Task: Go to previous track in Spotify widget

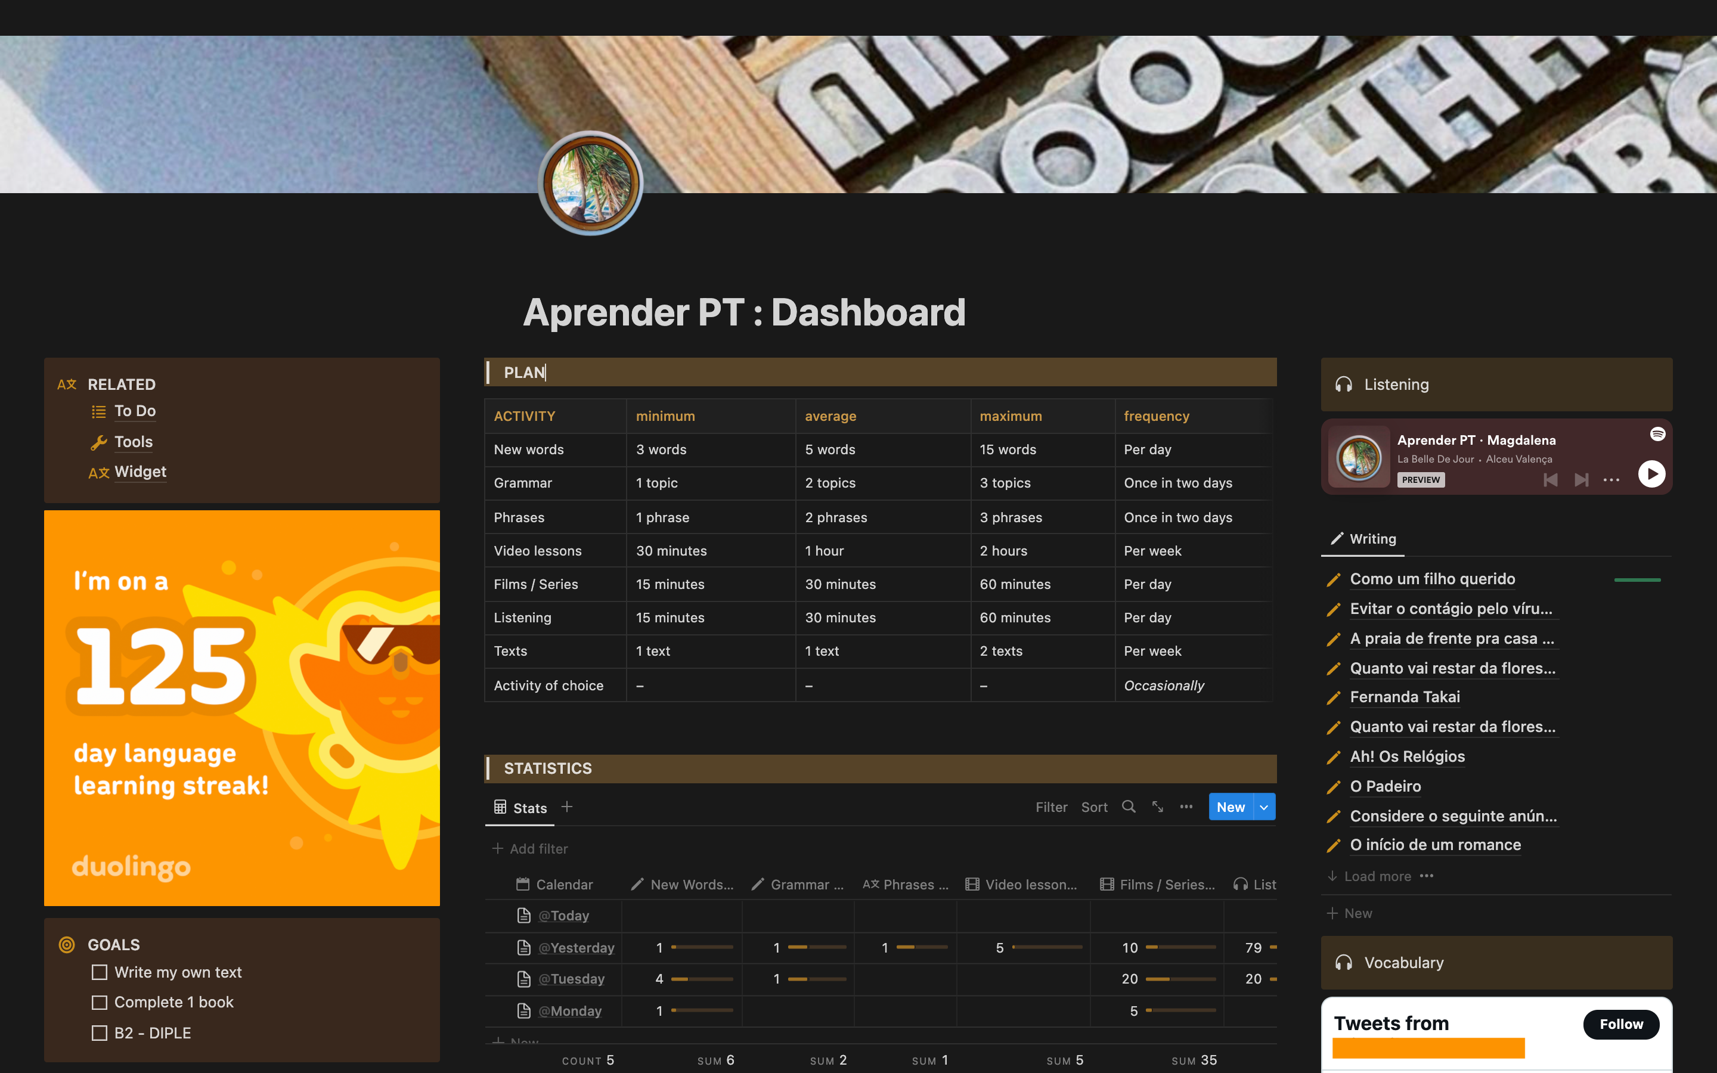Action: click(1550, 480)
